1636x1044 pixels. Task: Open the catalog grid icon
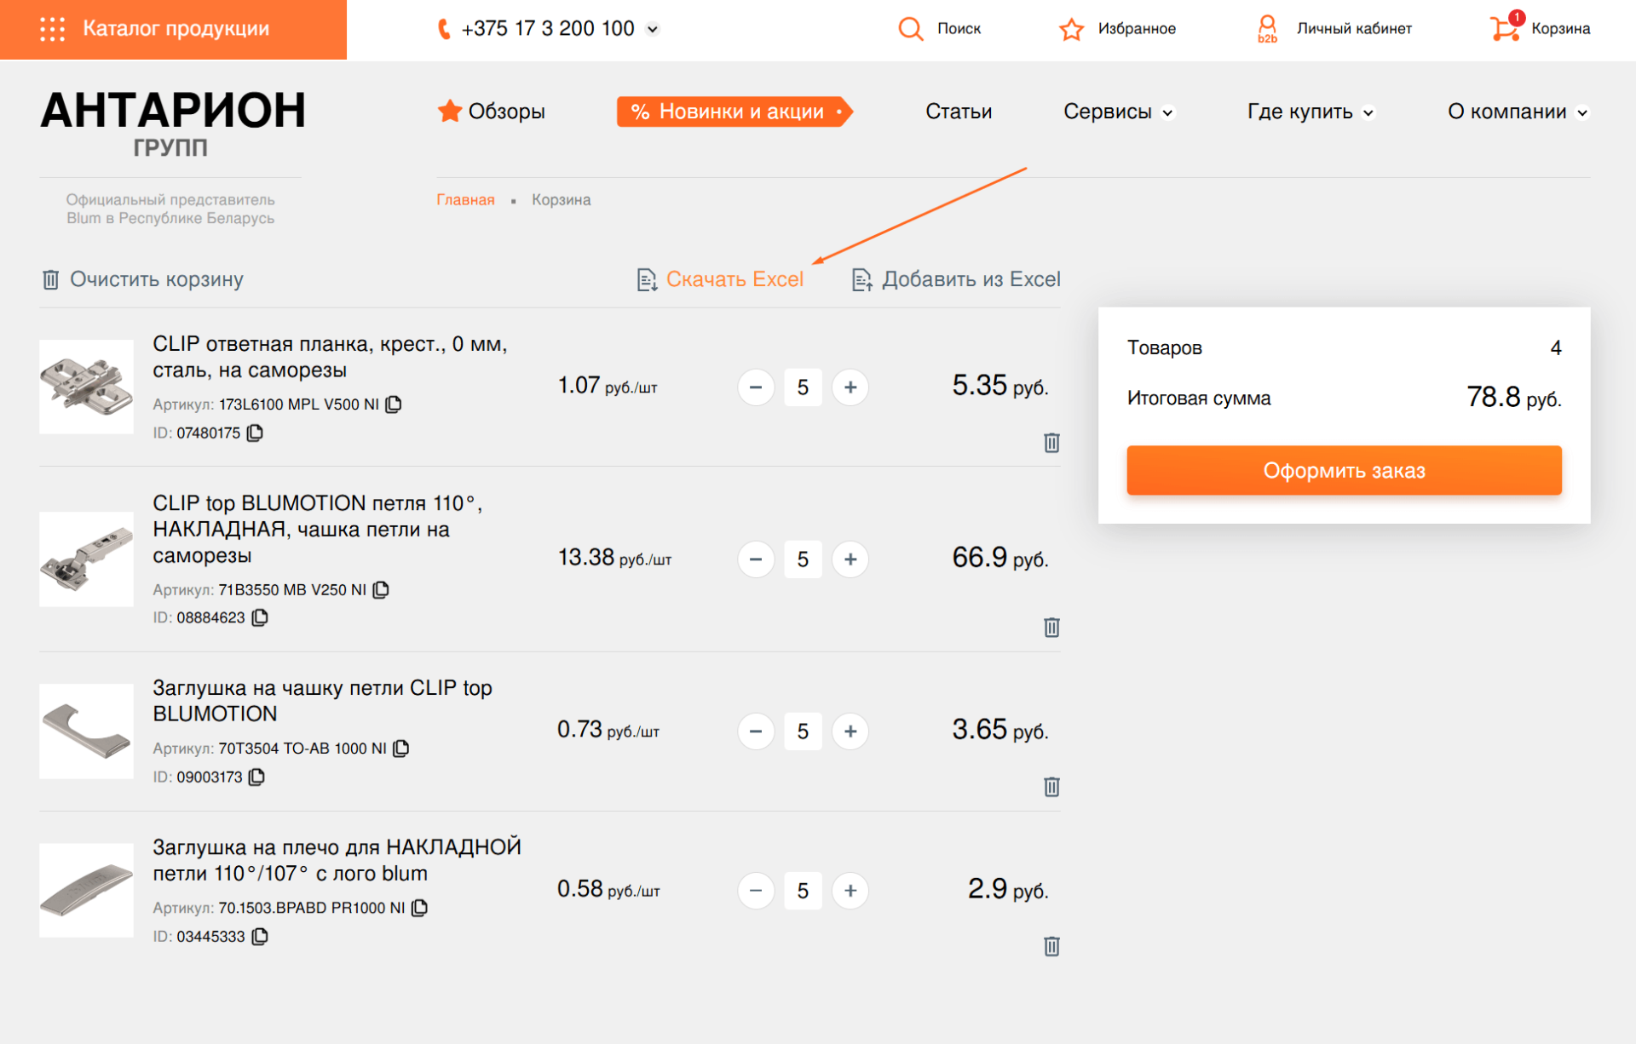(x=52, y=29)
